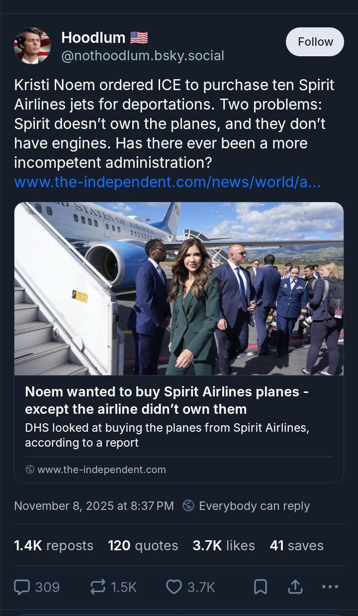358x616 pixels.
Task: Save post with bookmark icon
Action: pyautogui.click(x=260, y=587)
